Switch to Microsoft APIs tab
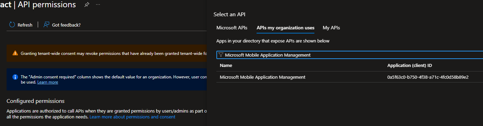 tap(232, 28)
